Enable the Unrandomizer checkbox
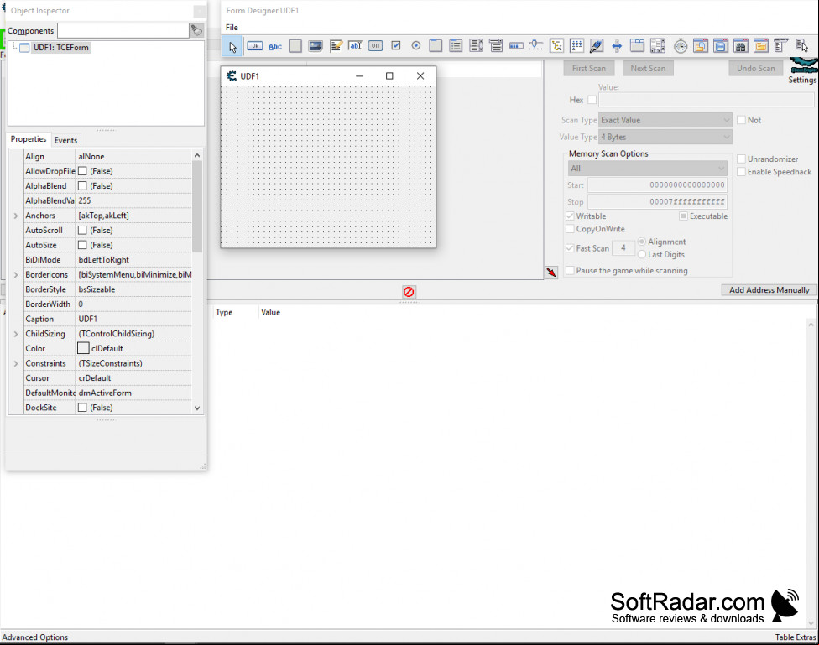Viewport: 819px width, 645px height. click(x=741, y=159)
